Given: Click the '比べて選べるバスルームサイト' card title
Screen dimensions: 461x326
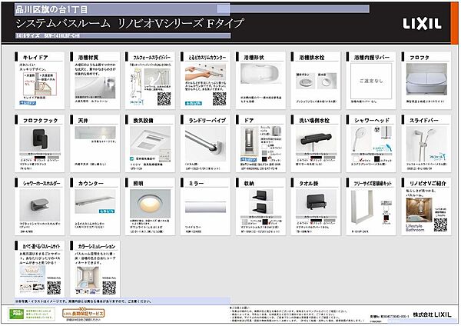Looking at the screenshot, I should [x=41, y=246].
